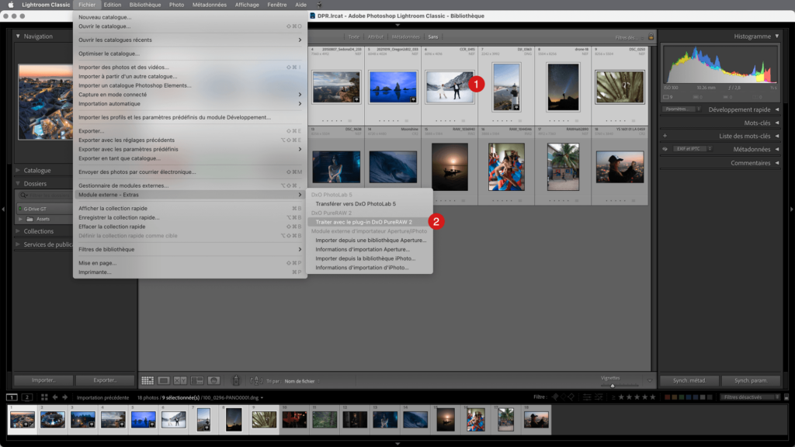Click rating comparison symbol in filter bar

613,397
